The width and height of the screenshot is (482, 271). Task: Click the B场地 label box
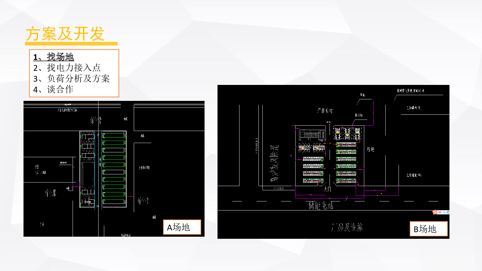coord(429,229)
